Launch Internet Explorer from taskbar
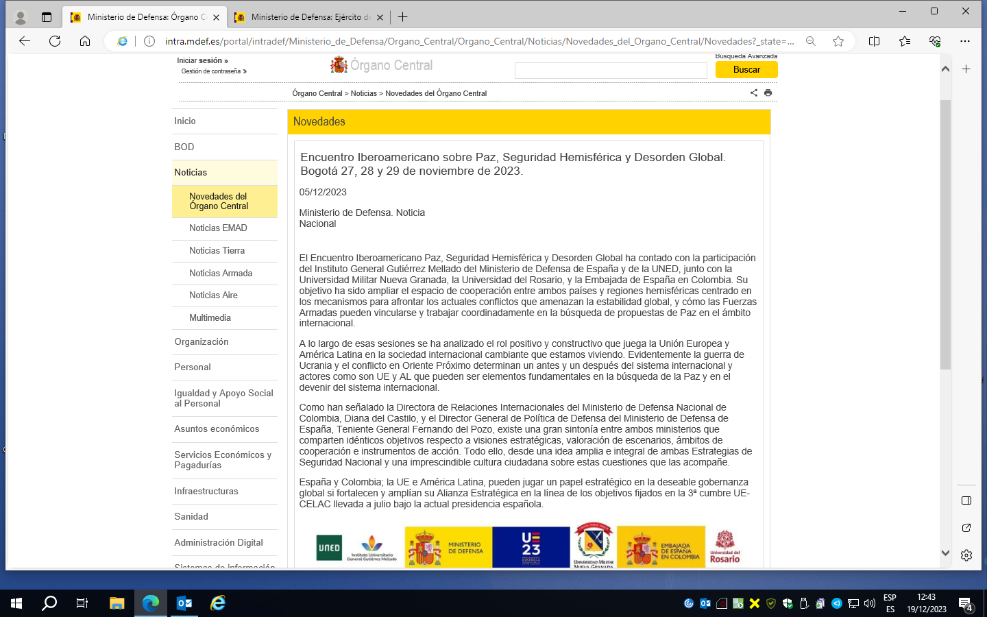The image size is (987, 617). [218, 603]
